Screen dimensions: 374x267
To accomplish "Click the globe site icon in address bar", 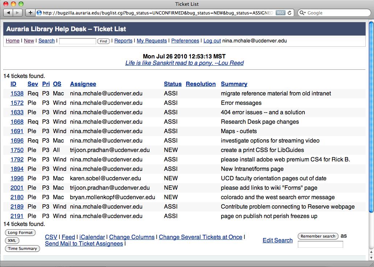I will click(x=39, y=13).
